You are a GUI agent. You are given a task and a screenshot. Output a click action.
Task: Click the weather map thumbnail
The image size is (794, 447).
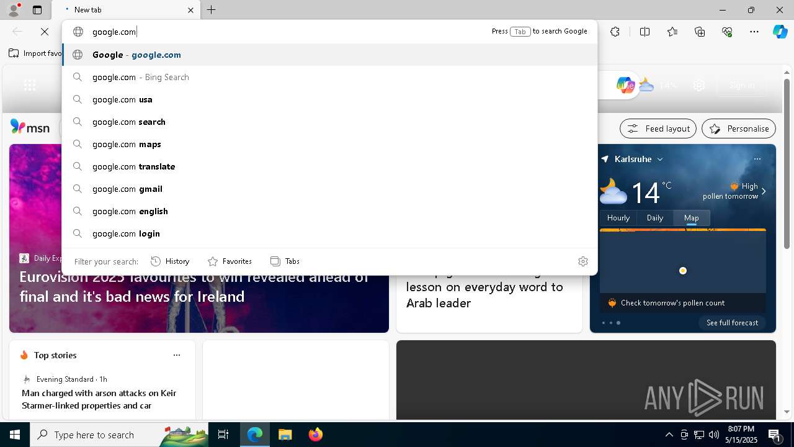click(x=683, y=261)
